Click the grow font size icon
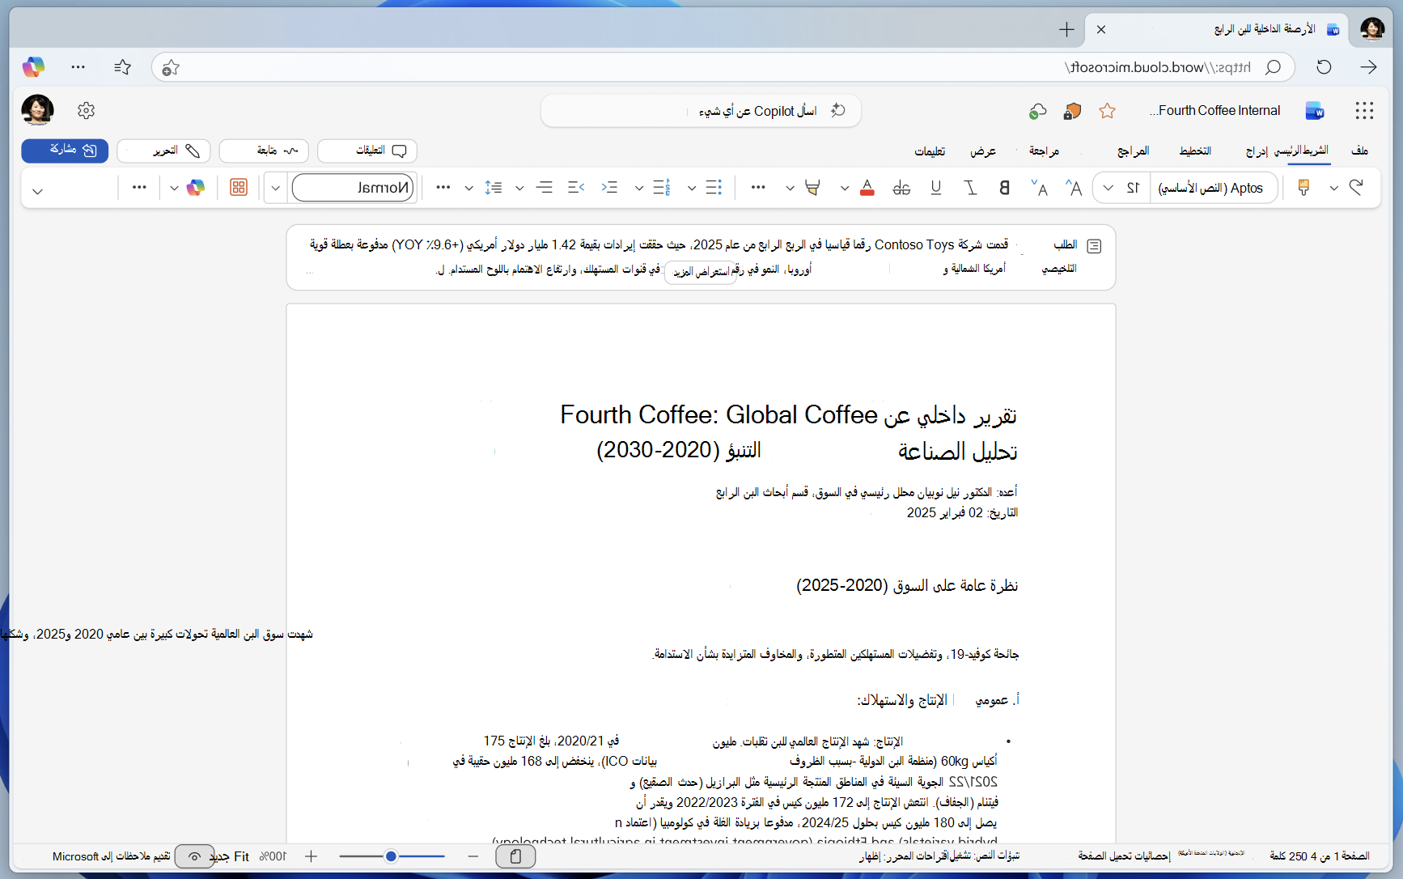Viewport: 1403px width, 879px height. point(1074,188)
